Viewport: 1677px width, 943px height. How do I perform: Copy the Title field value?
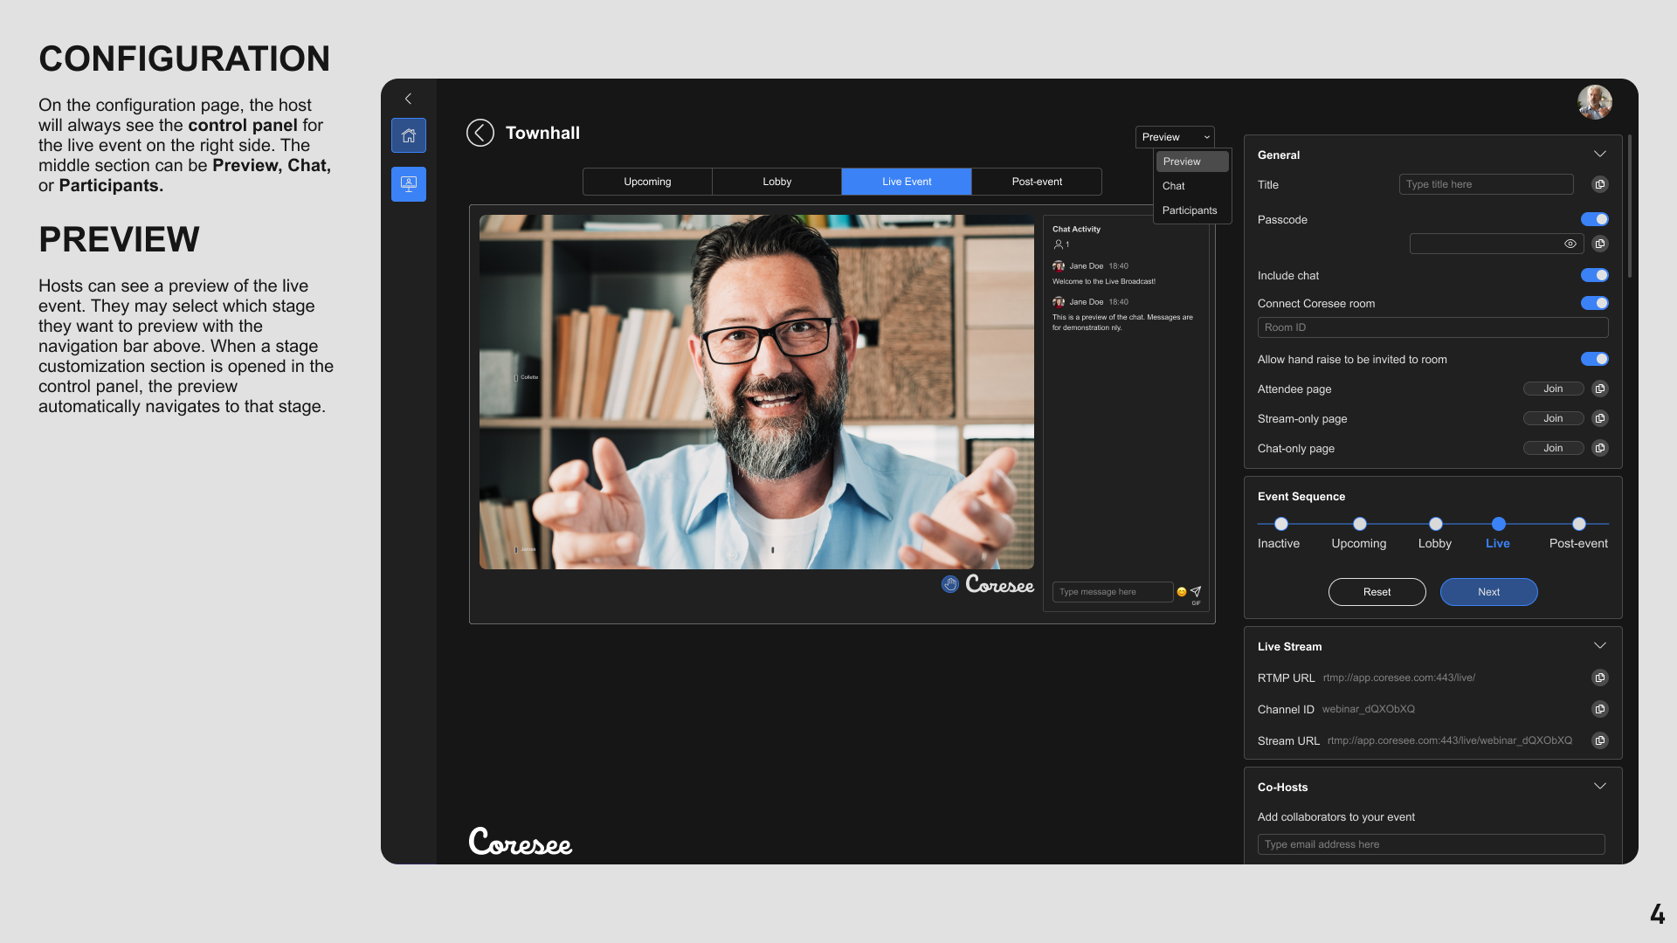point(1599,184)
